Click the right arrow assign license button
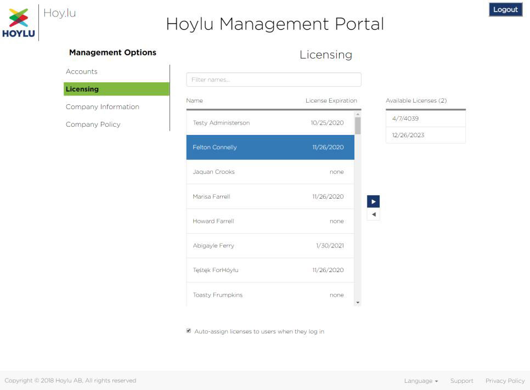530x390 pixels. point(373,201)
